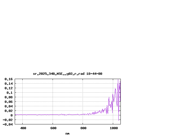
Task: Click the 0.1 y-axis tick label
Action: [10, 93]
